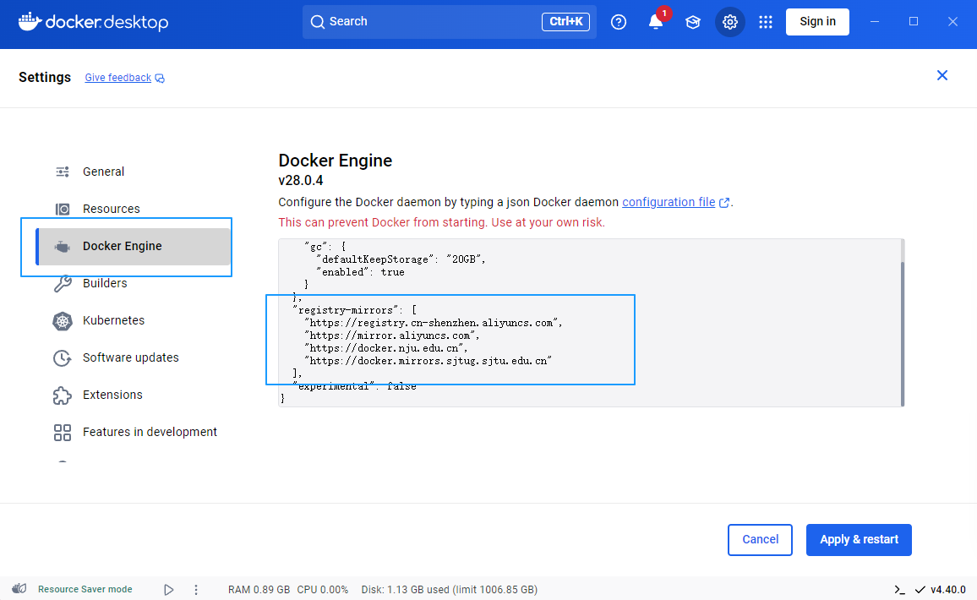Click the General sliders icon
Image resolution: width=977 pixels, height=600 pixels.
(63, 172)
